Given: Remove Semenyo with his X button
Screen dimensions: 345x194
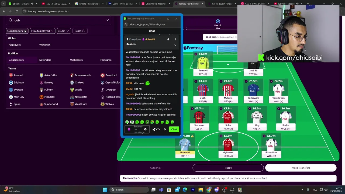Looking at the screenshot, I should (x=192, y=109).
